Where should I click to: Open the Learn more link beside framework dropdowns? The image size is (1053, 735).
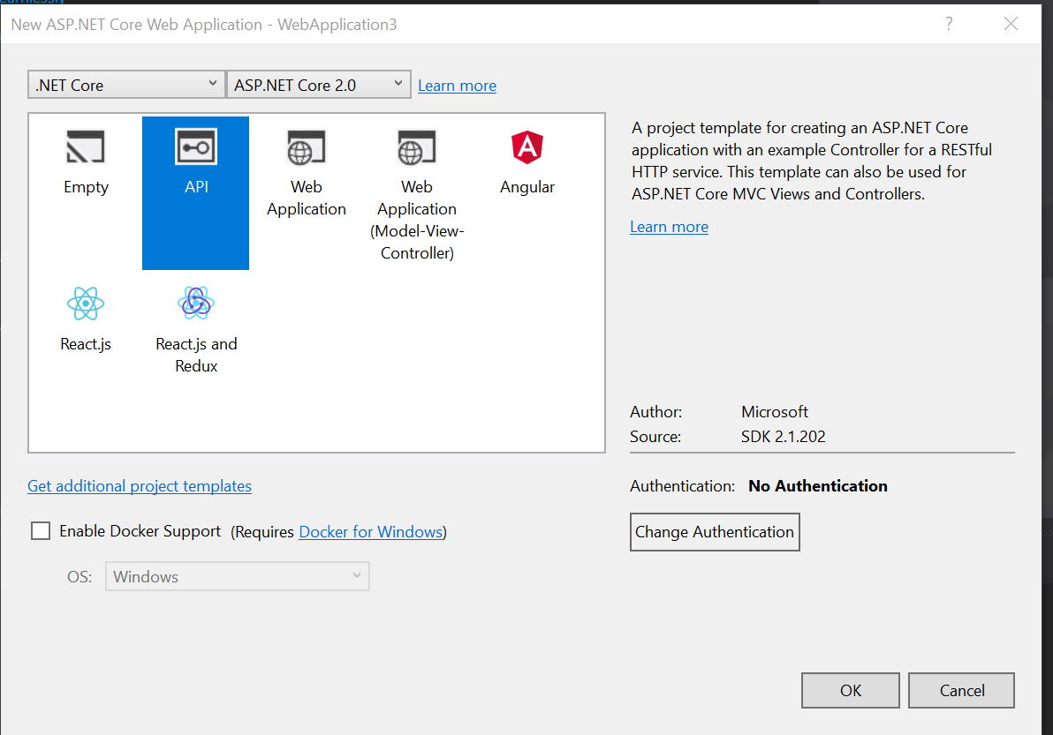click(x=457, y=85)
